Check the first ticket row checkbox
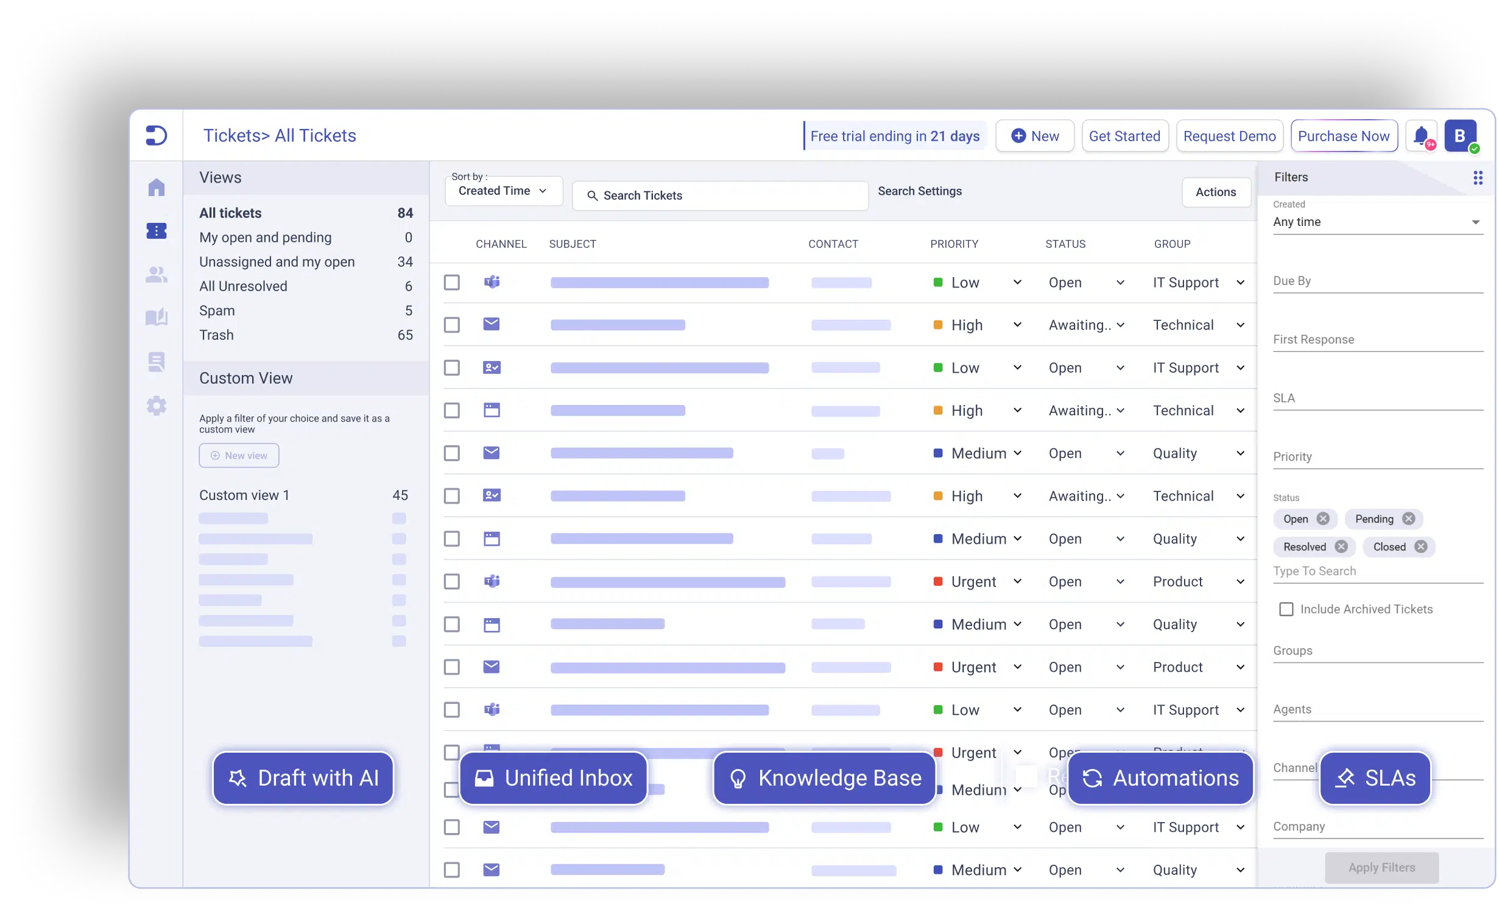 (x=452, y=283)
